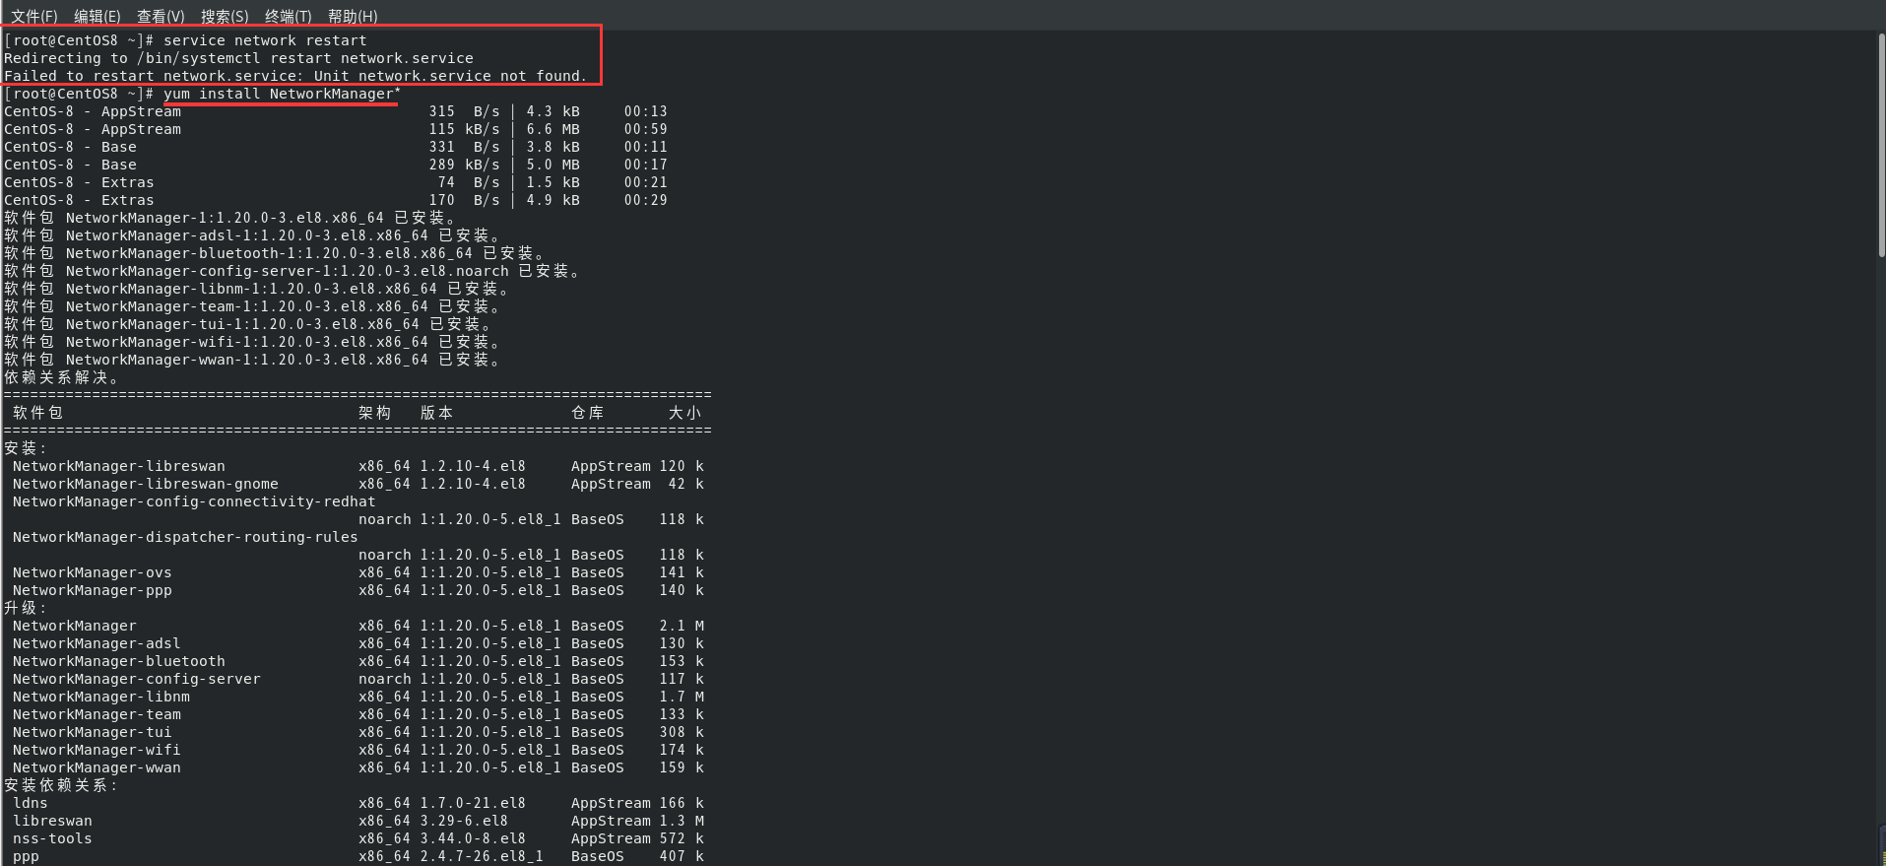Click 'NetworkManager-wwan-1:1.20.0-3.el8.x86_64 已安装' line

[251, 360]
